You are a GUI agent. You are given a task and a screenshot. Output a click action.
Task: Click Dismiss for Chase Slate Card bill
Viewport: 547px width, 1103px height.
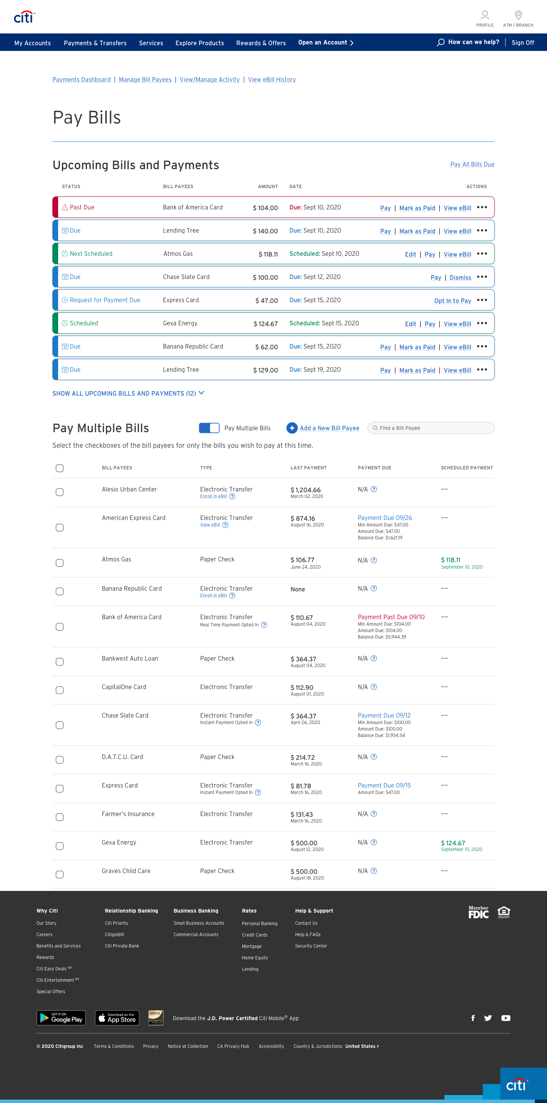[x=460, y=277]
